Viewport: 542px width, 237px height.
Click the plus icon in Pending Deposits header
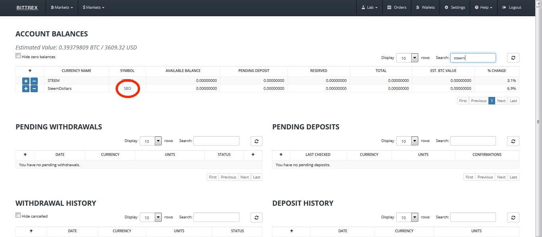tap(281, 155)
